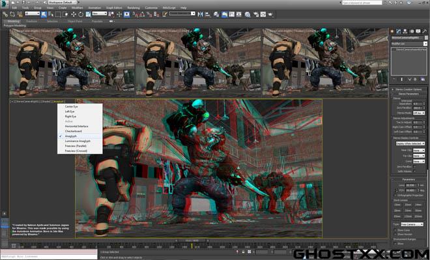The height and width of the screenshot is (260, 430).
Task: Open the Near Clip dropdown
Action: tap(419, 151)
